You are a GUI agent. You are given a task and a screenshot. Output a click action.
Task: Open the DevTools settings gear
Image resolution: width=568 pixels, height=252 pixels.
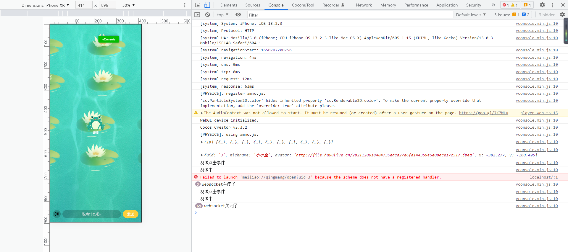tap(542, 5)
